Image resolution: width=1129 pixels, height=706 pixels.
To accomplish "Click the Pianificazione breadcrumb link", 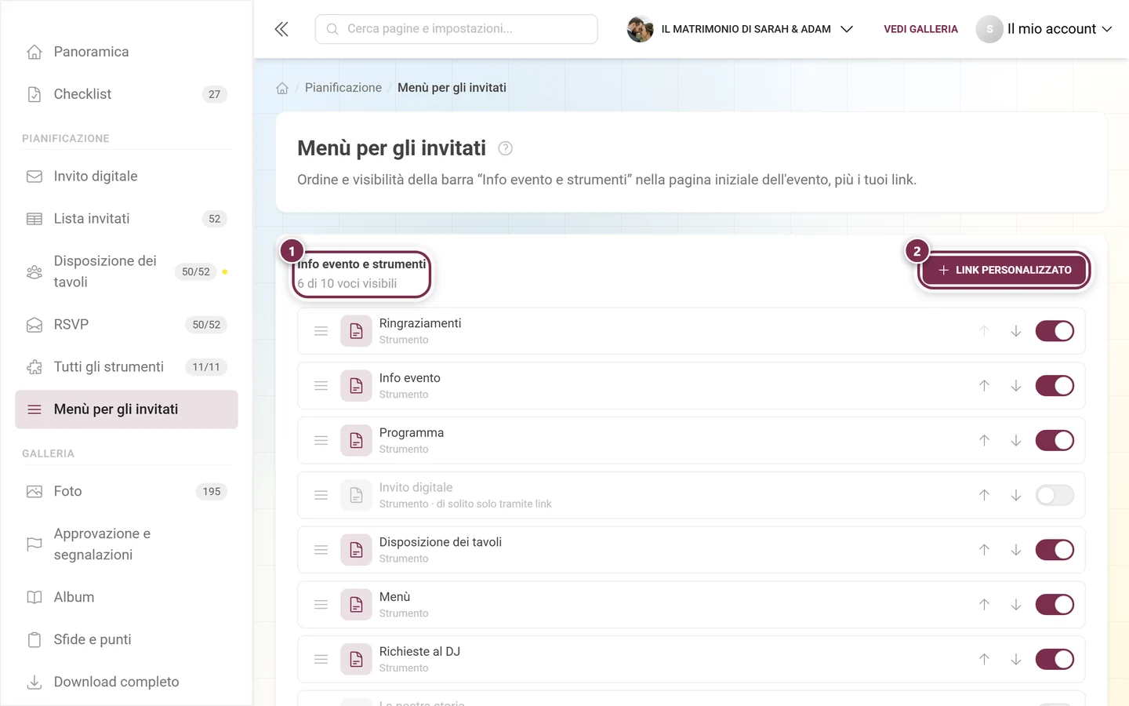I will (x=343, y=88).
